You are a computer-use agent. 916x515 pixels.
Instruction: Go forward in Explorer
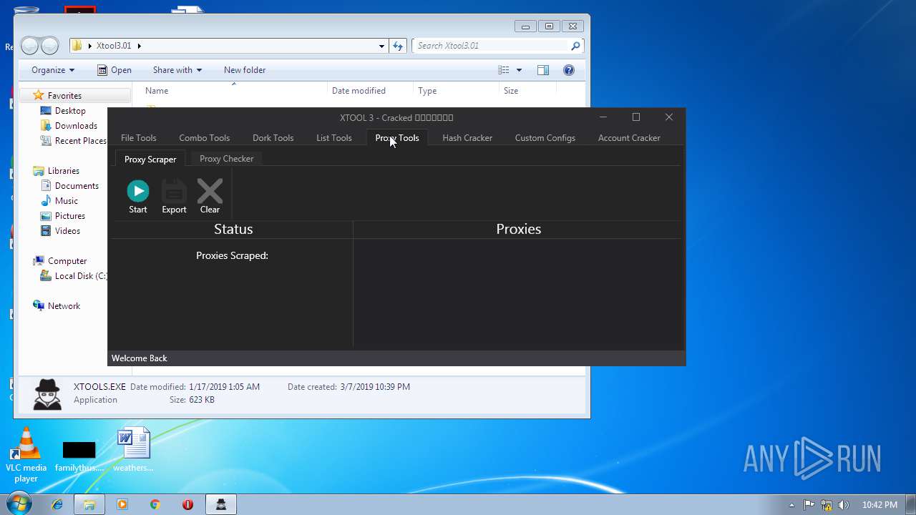[x=49, y=46]
